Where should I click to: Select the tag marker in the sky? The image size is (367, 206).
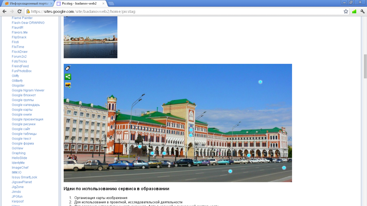coord(260,82)
